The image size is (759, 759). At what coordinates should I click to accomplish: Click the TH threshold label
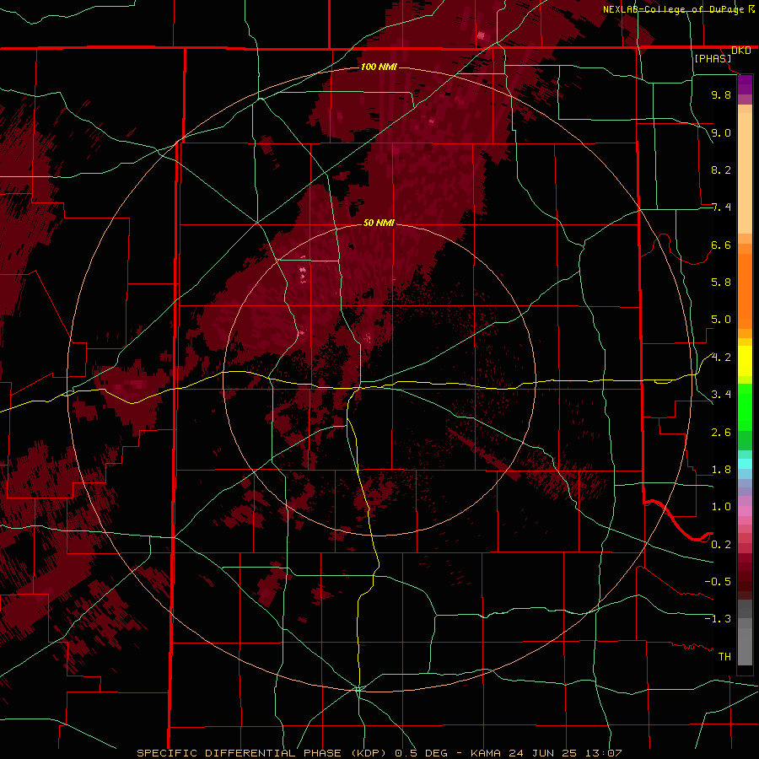[724, 657]
